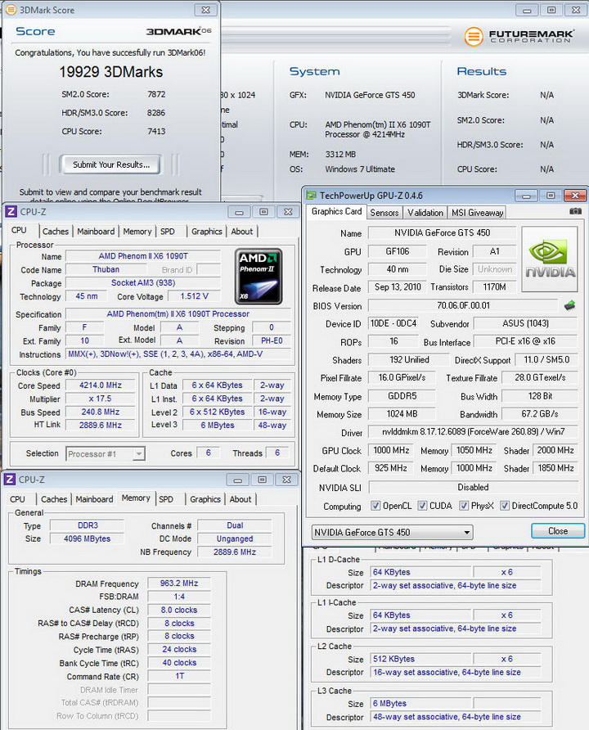Minimize the GPU-Z window
The width and height of the screenshot is (589, 730).
pyautogui.click(x=526, y=196)
